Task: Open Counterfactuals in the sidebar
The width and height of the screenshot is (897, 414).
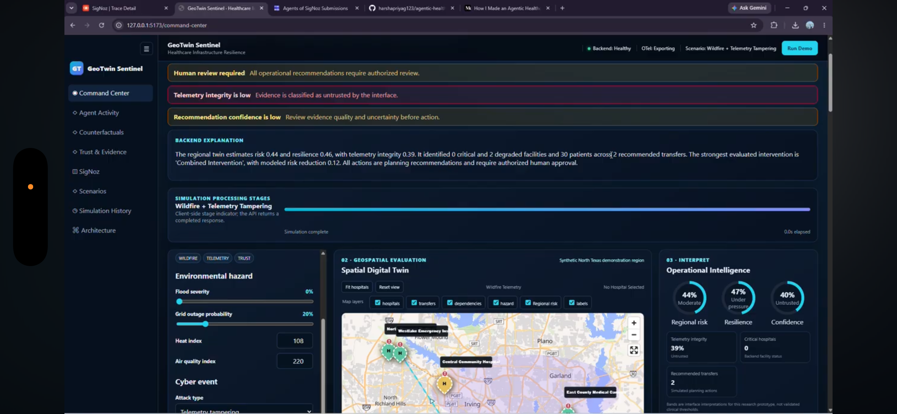Action: point(110,132)
